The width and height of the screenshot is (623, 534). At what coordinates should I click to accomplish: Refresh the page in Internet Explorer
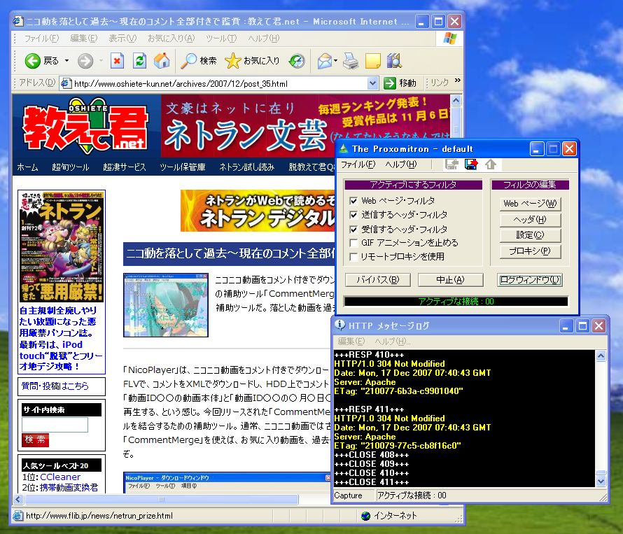click(139, 61)
